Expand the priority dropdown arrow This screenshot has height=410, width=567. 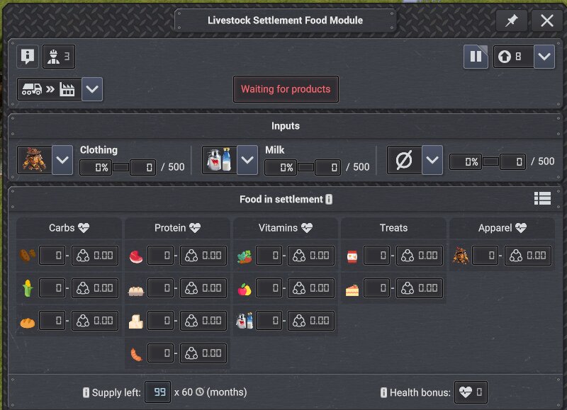(544, 57)
